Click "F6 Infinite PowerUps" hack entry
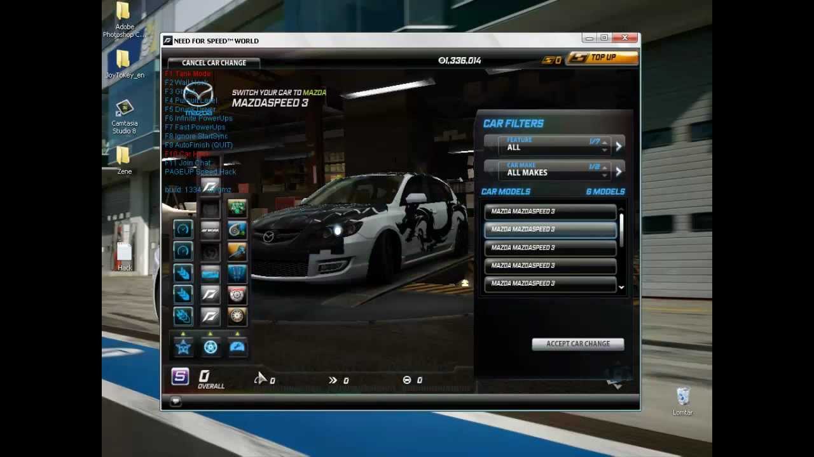The width and height of the screenshot is (814, 457). [x=198, y=118]
